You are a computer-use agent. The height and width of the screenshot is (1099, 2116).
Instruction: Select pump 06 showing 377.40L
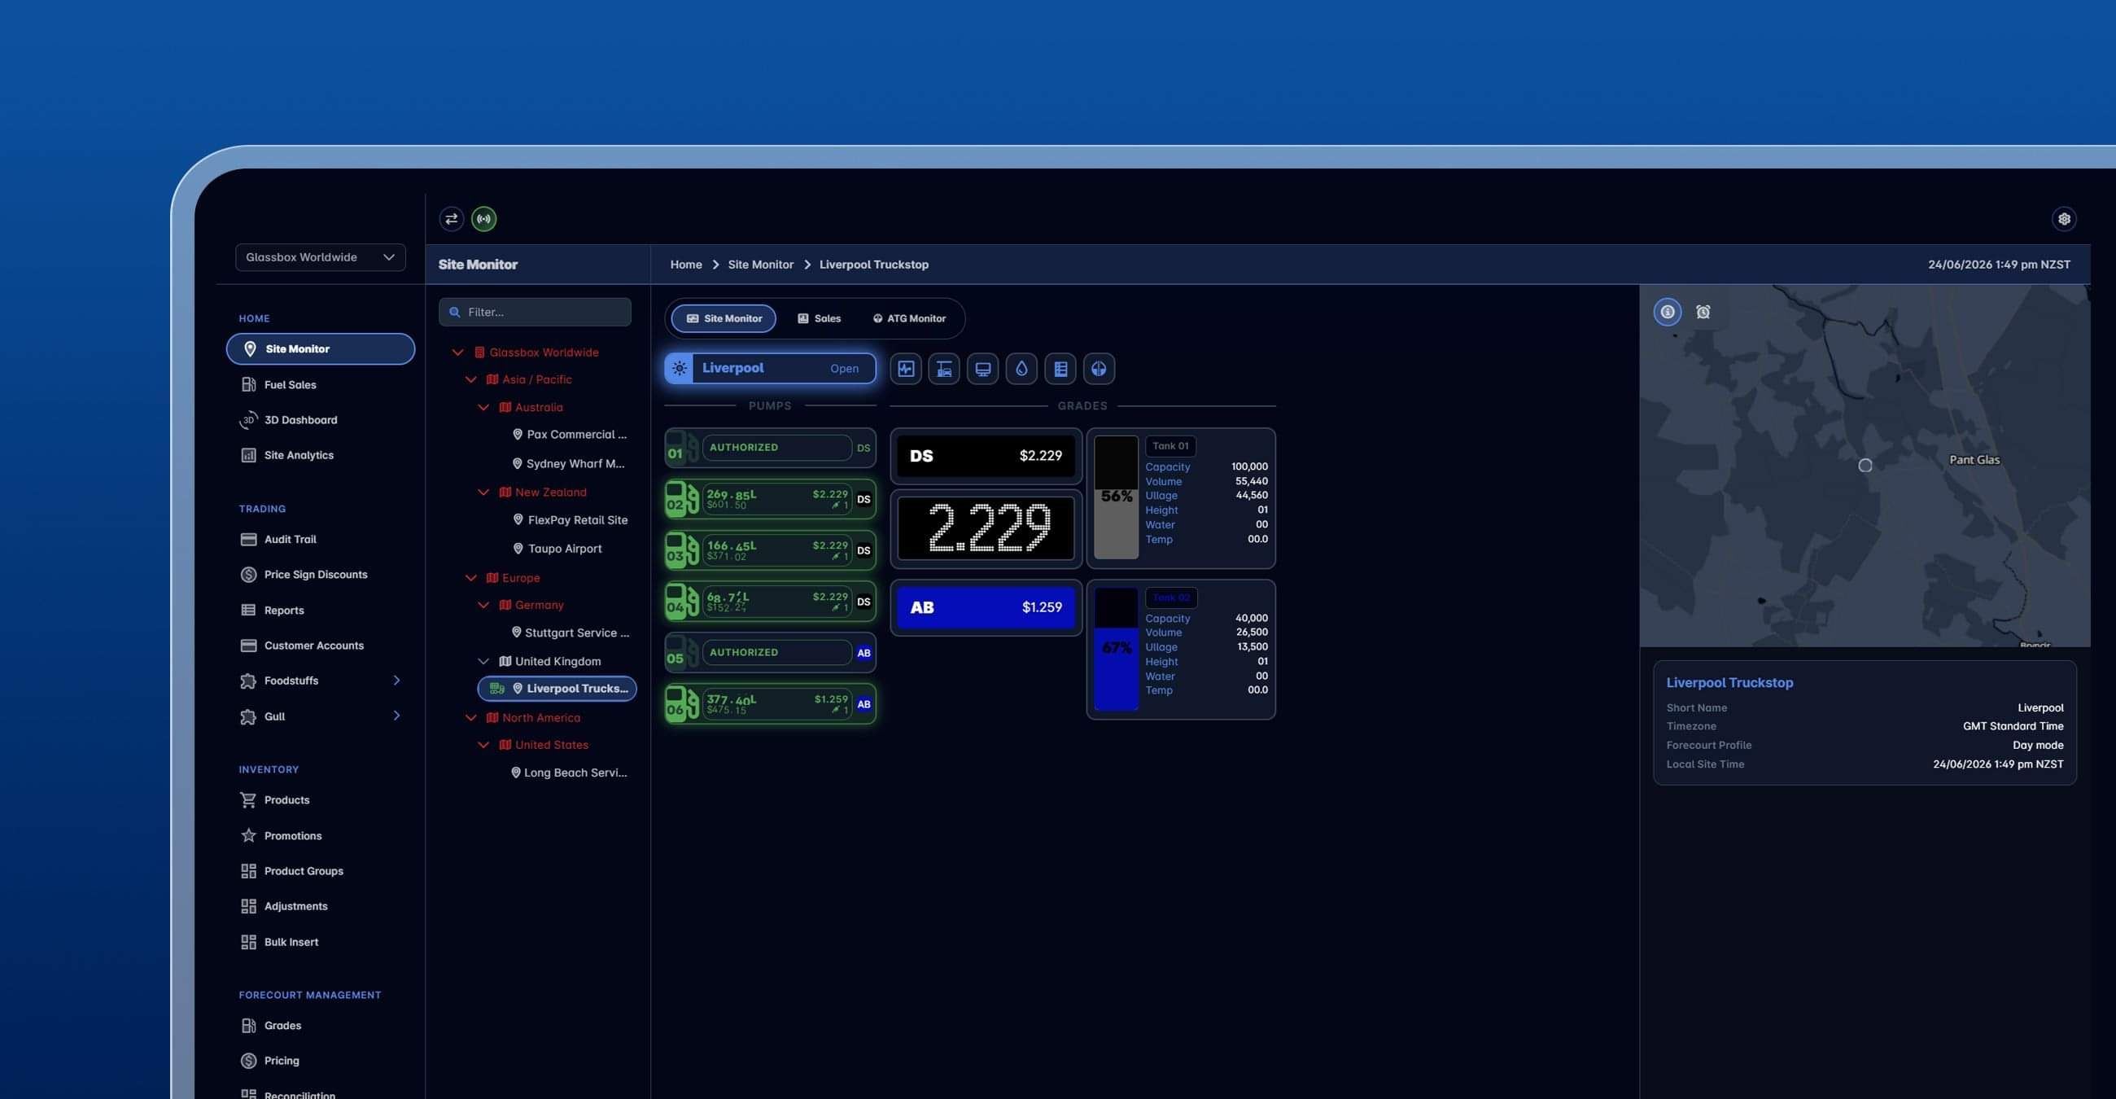pos(771,704)
